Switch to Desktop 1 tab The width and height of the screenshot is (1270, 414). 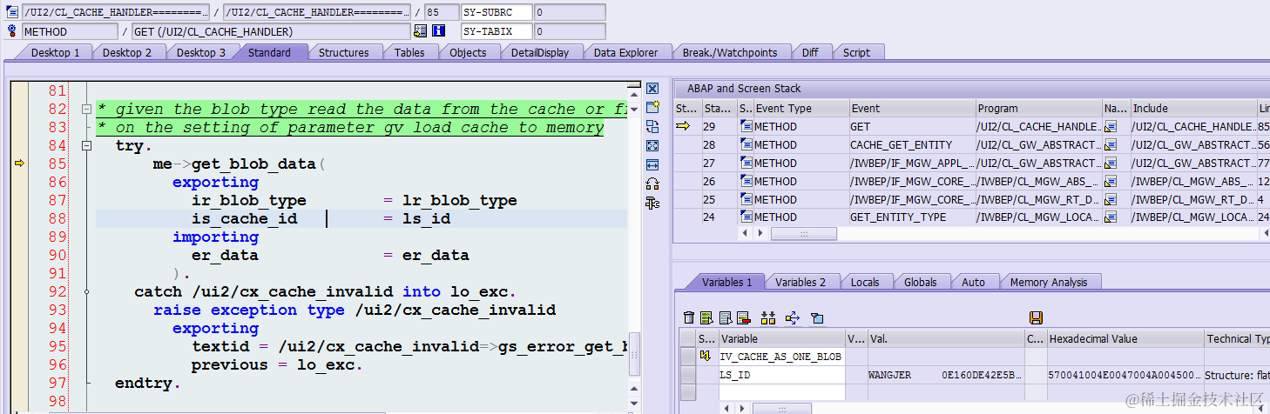point(55,52)
